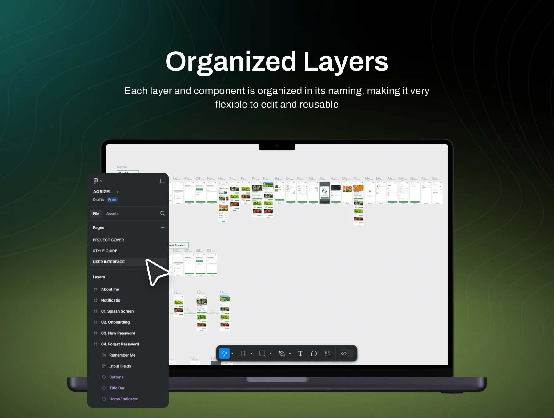Image resolution: width=554 pixels, height=418 pixels.
Task: Open the Drafts location link
Action: pos(98,199)
